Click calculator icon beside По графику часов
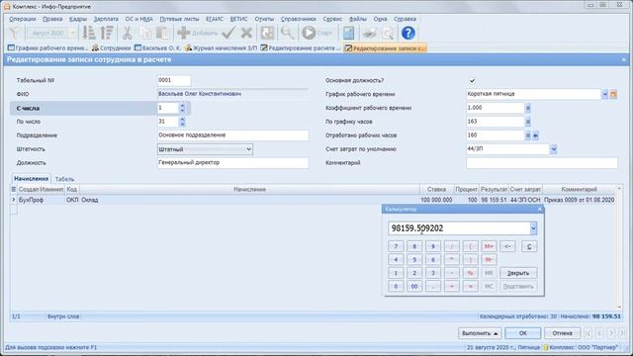Screen dimensions: 633x356 pos(527,122)
